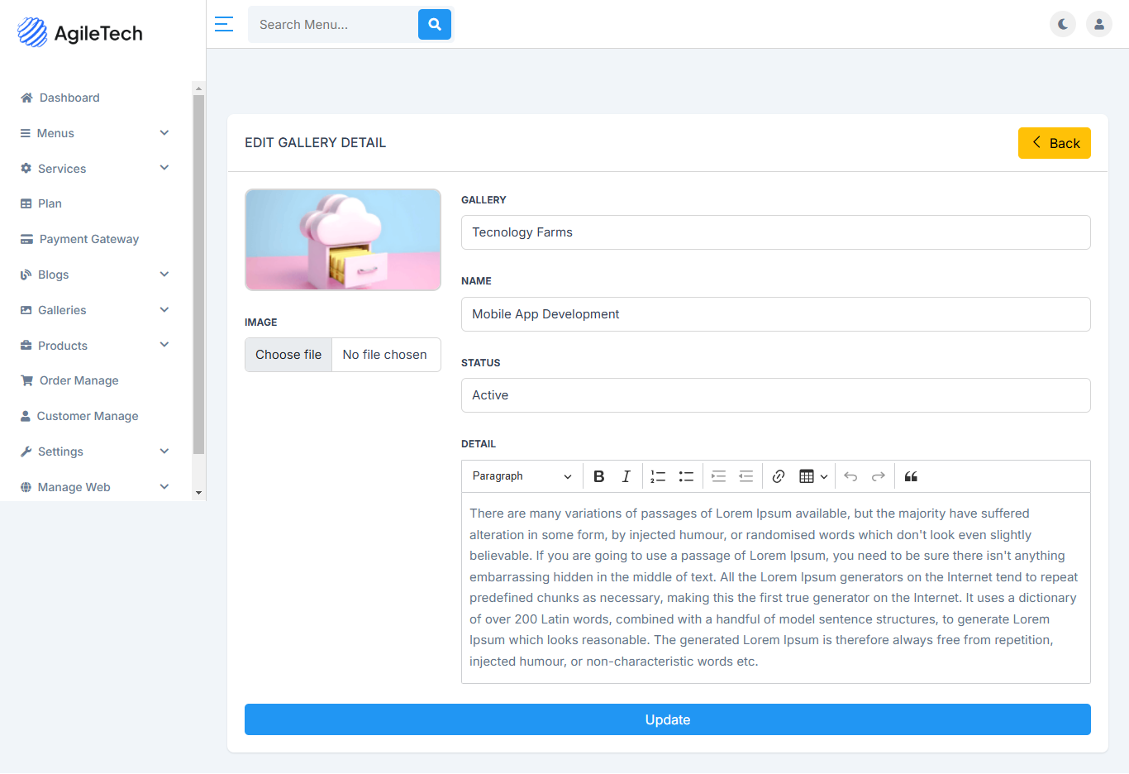This screenshot has width=1129, height=774.
Task: Click the blue search magnifier button
Action: tap(435, 25)
